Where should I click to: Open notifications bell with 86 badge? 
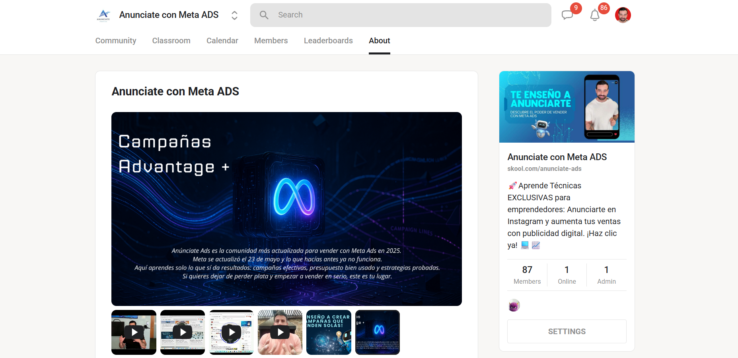pyautogui.click(x=595, y=15)
